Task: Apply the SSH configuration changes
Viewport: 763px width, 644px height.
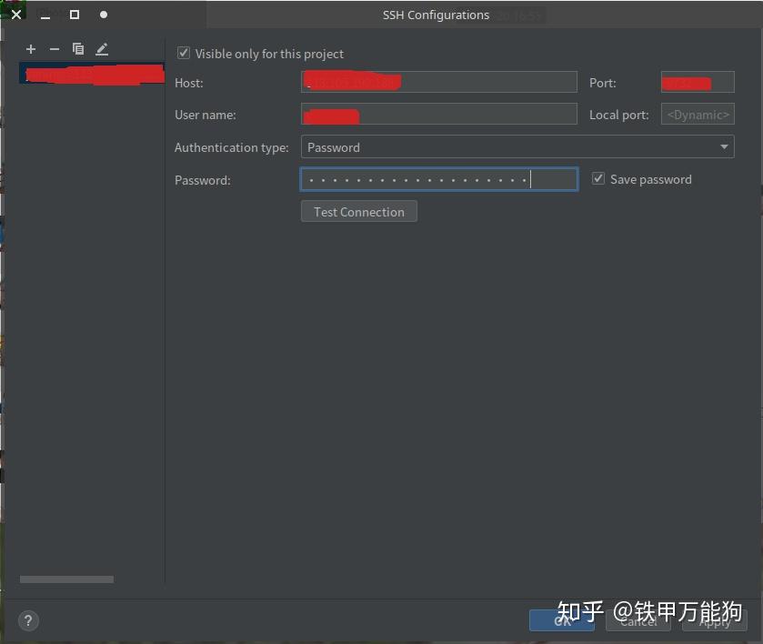Action: (714, 620)
